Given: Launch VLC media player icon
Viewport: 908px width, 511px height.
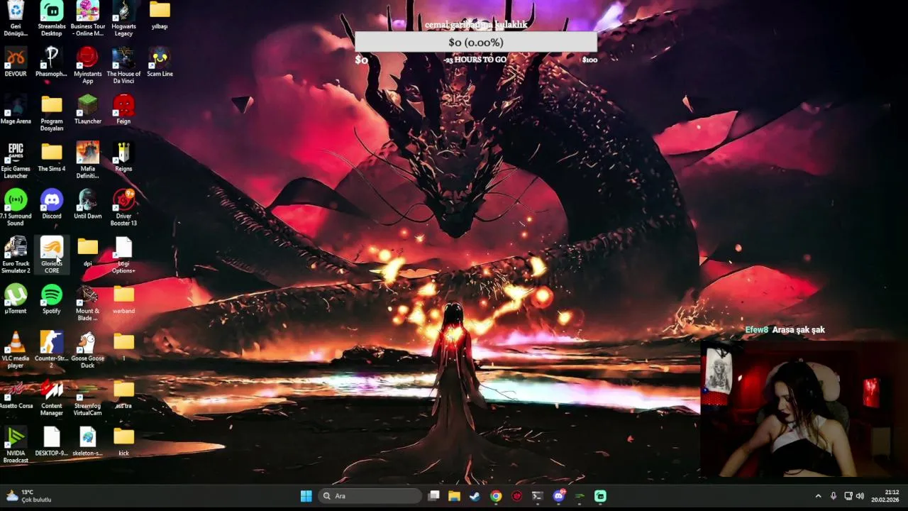Looking at the screenshot, I should pos(16,351).
